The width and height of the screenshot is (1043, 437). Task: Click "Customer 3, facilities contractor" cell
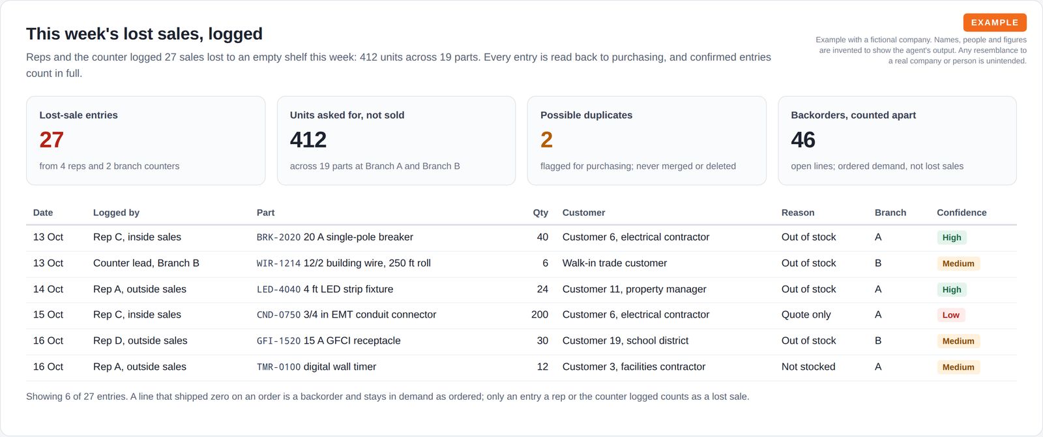pos(634,367)
